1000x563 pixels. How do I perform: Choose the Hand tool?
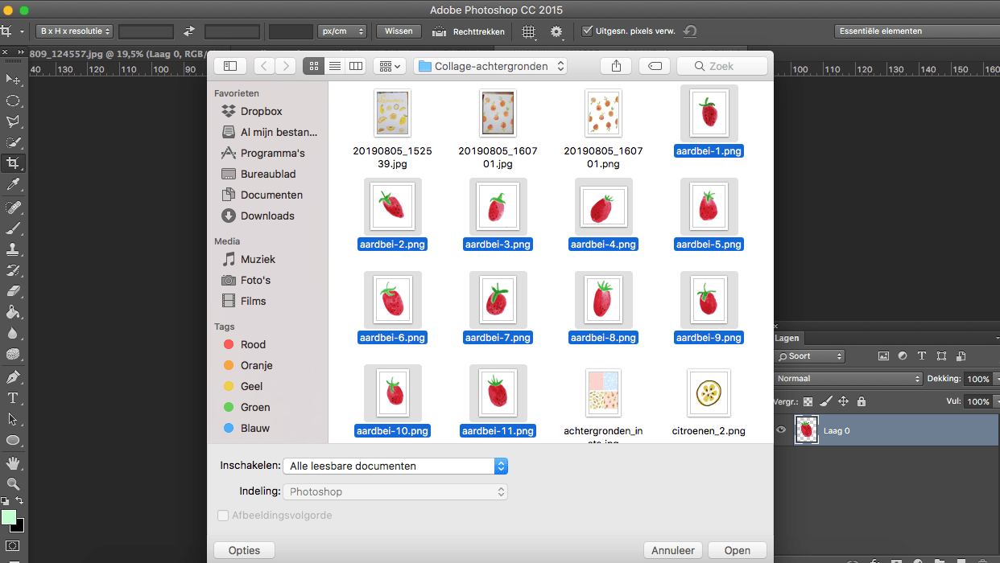13,462
